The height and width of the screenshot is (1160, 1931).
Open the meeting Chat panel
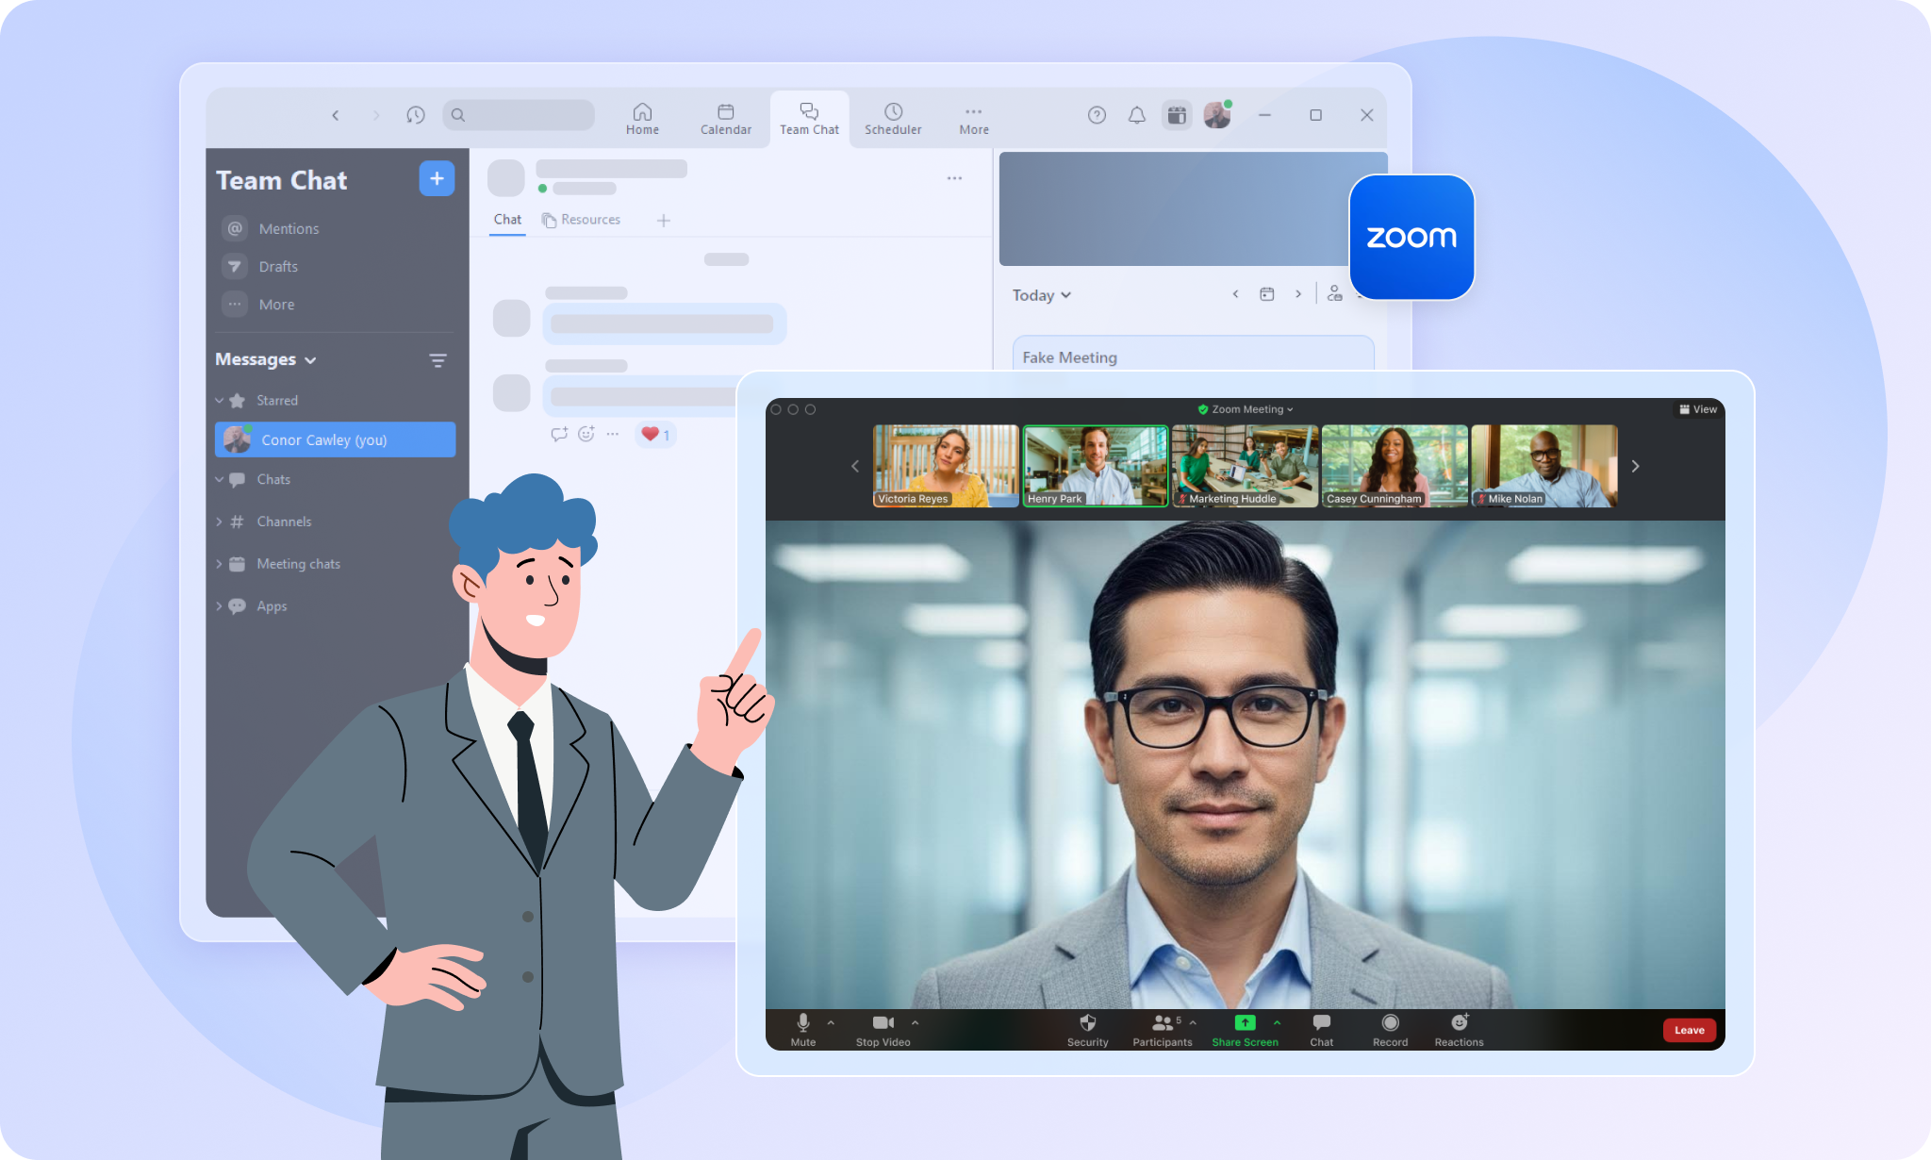pos(1322,1030)
